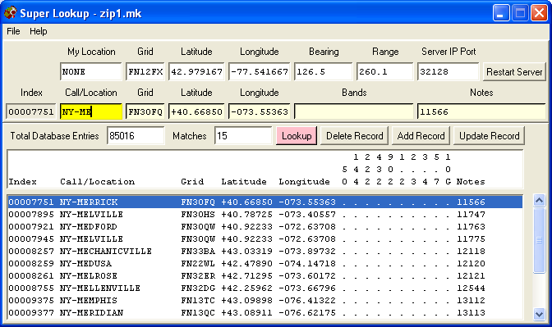Viewport: 552px width, 327px height.
Task: Open the File menu
Action: coord(13,31)
